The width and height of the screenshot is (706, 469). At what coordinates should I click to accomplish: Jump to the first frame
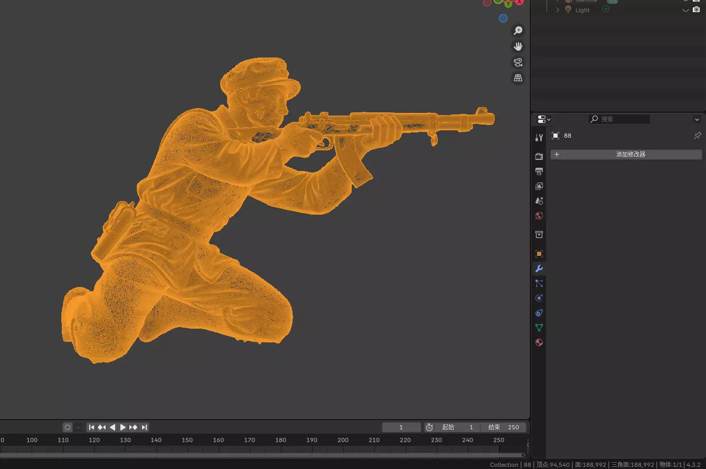[x=91, y=427]
